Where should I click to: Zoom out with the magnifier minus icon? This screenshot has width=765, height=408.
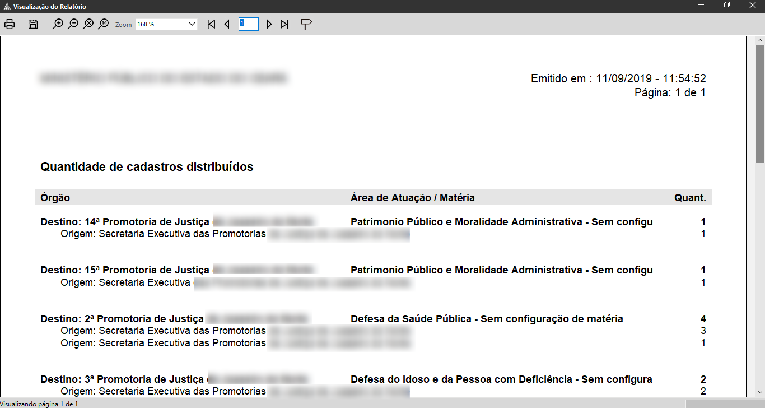click(72, 24)
